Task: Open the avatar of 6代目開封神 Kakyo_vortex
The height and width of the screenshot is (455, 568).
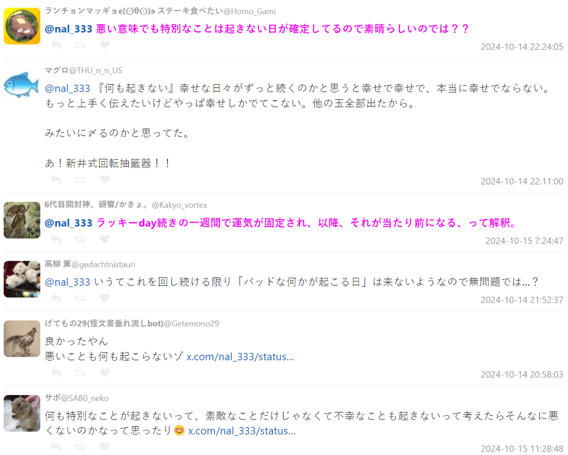Action: click(x=22, y=220)
